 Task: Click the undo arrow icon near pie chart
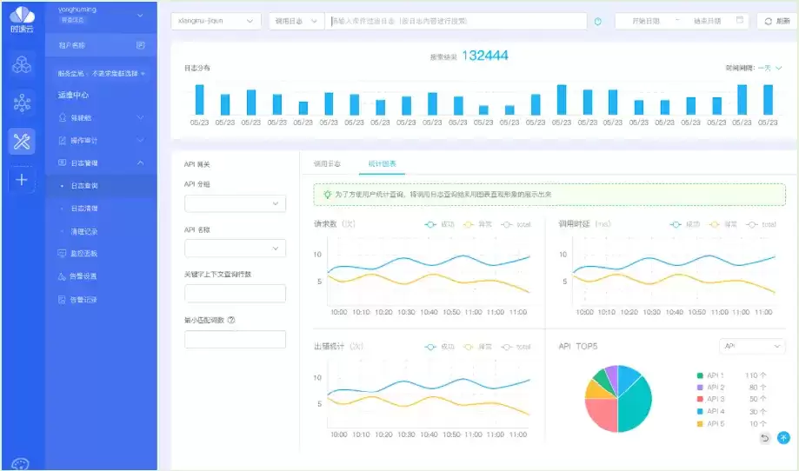tap(765, 438)
